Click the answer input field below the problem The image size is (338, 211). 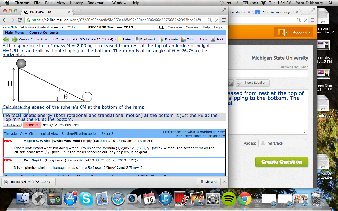click(16, 111)
